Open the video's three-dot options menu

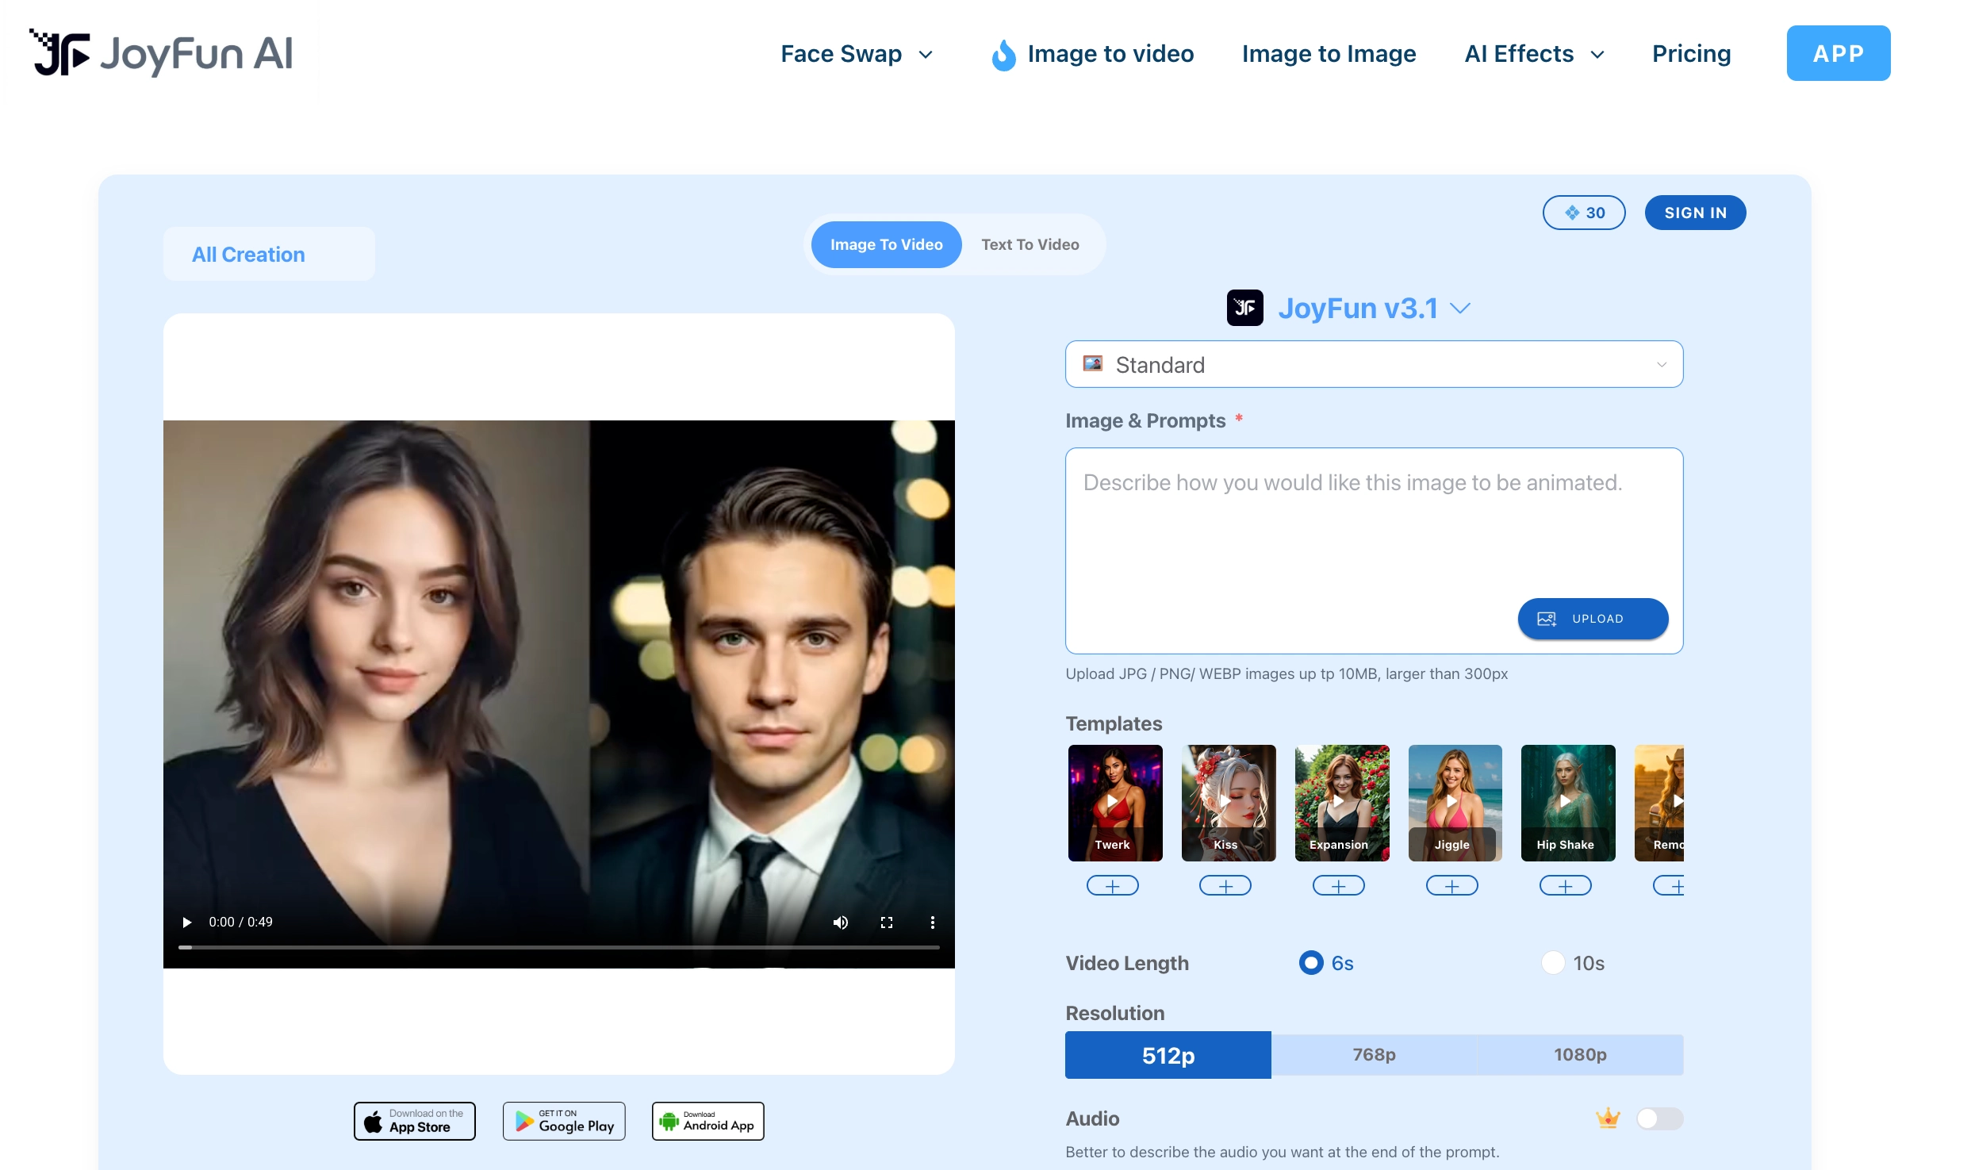[933, 923]
